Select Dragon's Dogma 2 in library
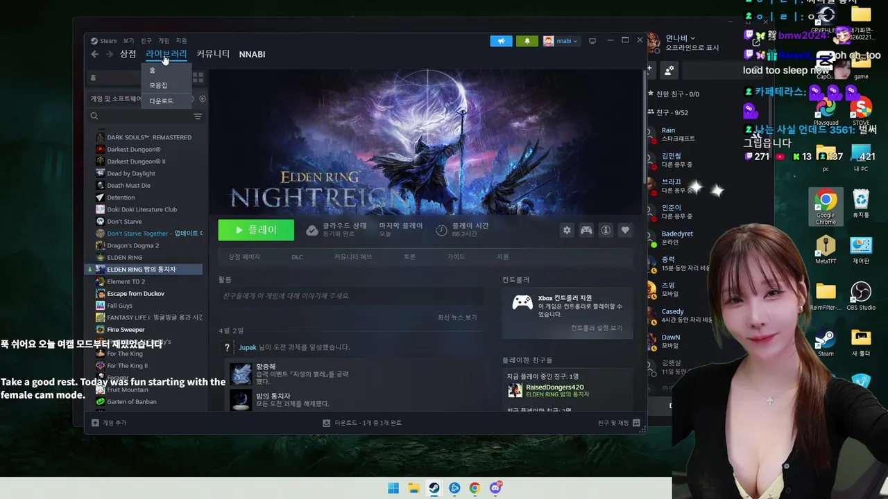Image resolution: width=888 pixels, height=499 pixels. tap(133, 245)
